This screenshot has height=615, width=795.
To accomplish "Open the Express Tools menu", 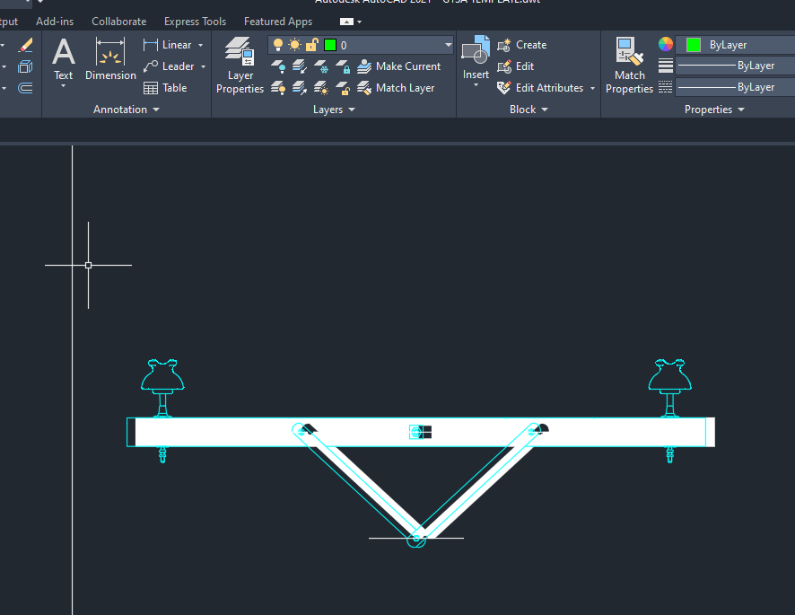I will pos(195,21).
